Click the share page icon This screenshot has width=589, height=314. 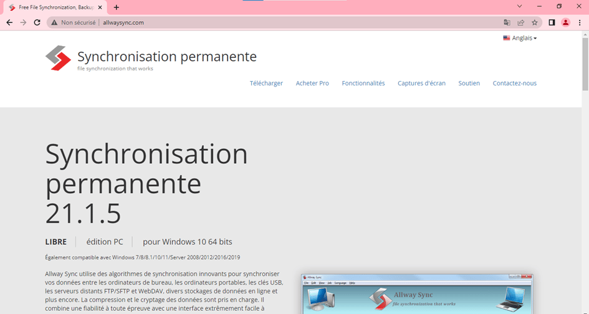click(x=521, y=22)
